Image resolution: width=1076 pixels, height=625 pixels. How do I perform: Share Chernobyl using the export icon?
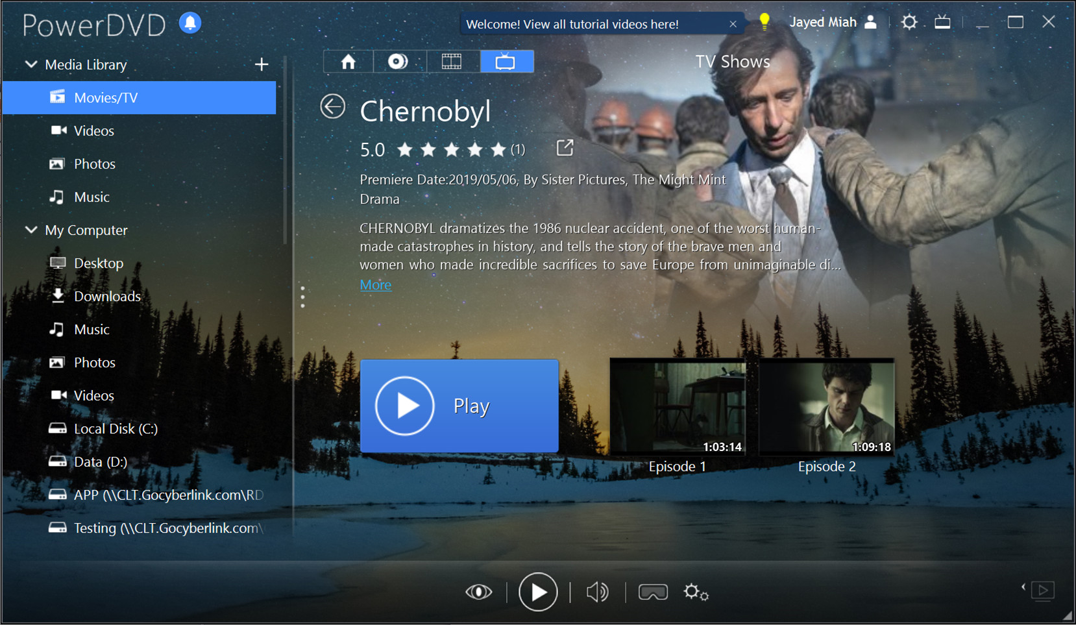[564, 148]
